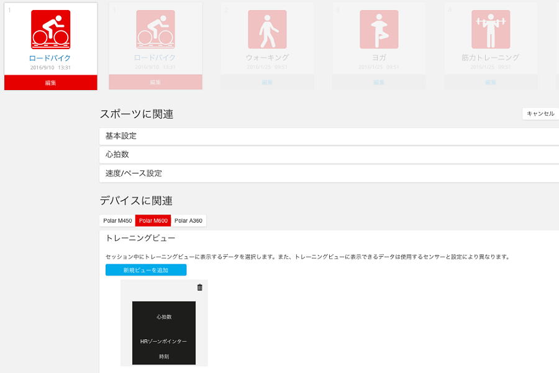Open the black training view preview

(164, 333)
